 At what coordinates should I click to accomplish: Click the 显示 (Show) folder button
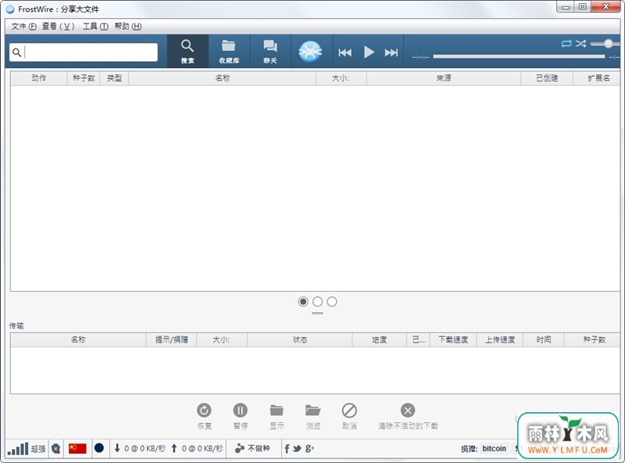277,415
